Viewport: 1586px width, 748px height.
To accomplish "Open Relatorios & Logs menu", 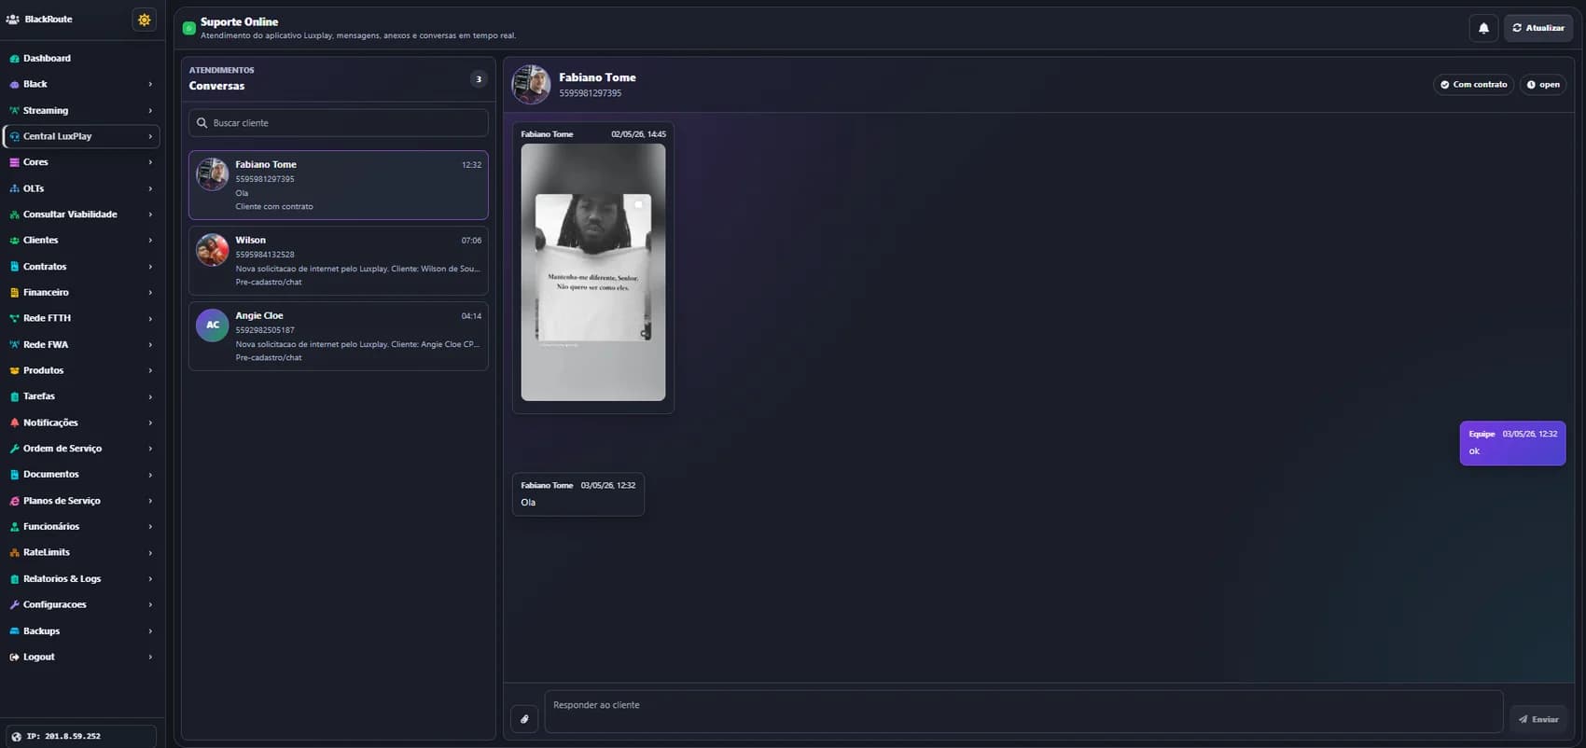I will tap(82, 579).
